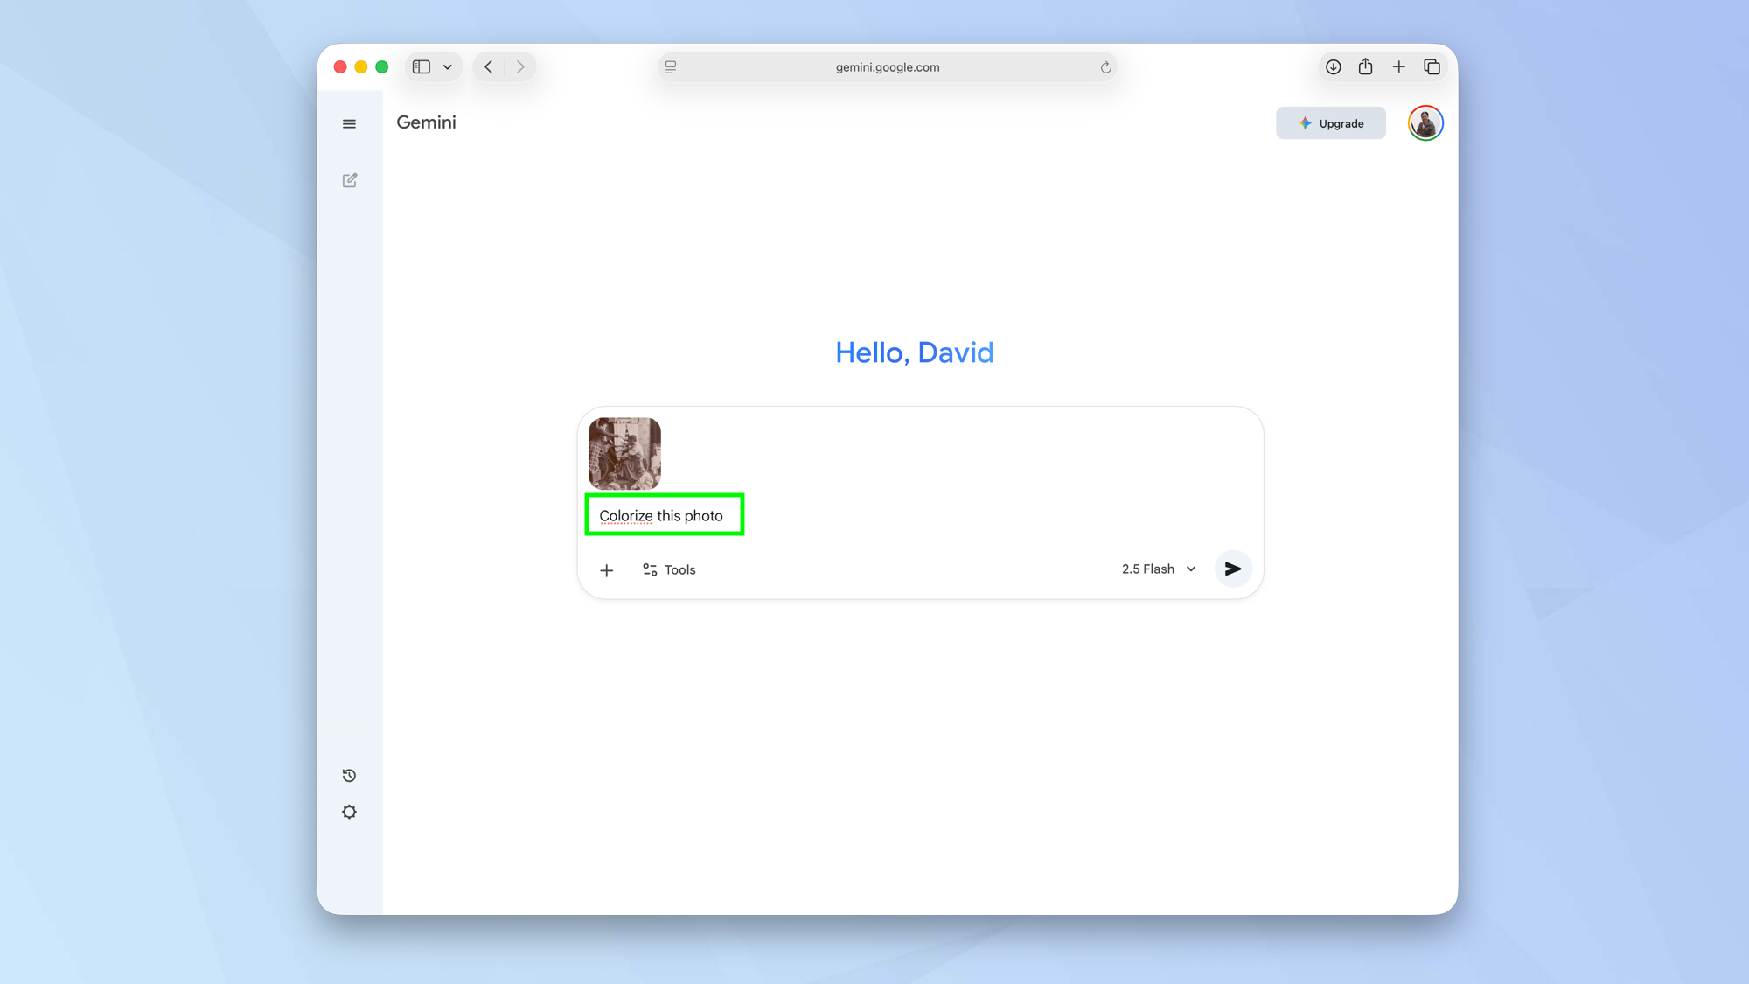1749x984 pixels.
Task: Send the prompt to Gemini
Action: click(x=1233, y=569)
